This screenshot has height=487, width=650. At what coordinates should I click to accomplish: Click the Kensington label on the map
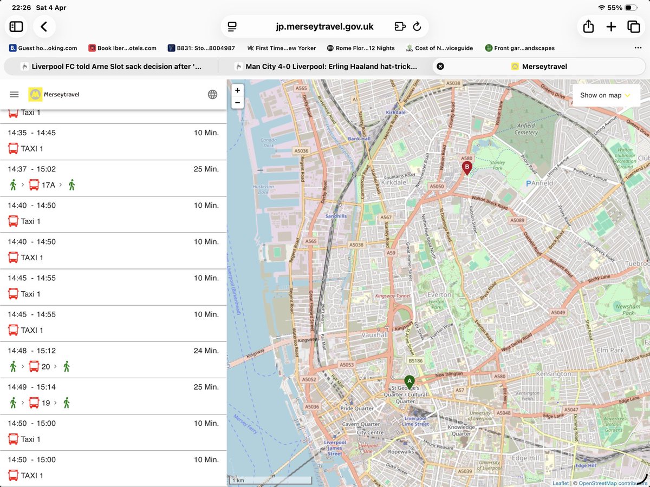pyautogui.click(x=553, y=374)
